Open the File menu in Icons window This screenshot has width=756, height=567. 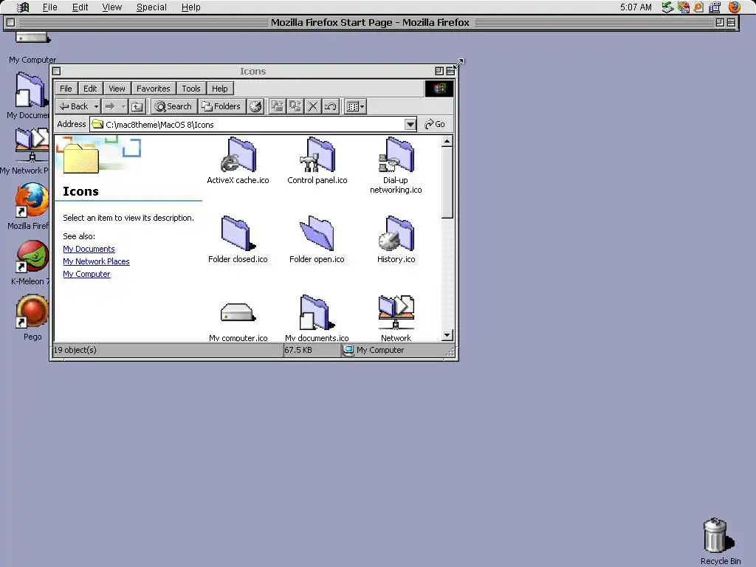click(x=66, y=89)
